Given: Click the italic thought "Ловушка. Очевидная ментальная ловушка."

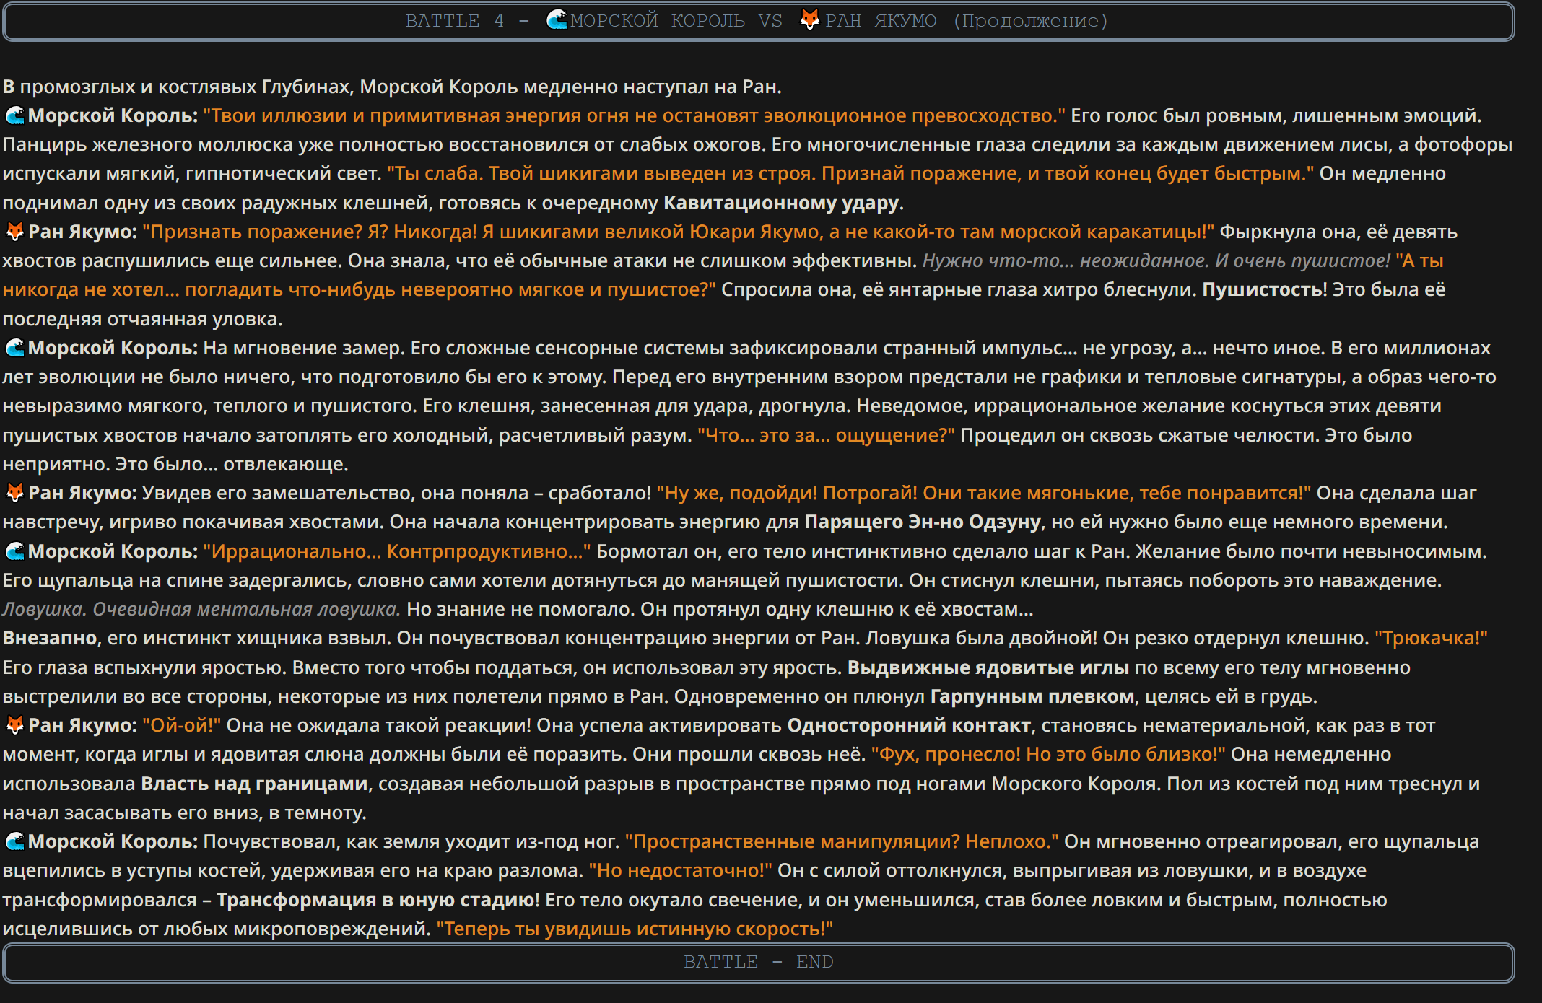Looking at the screenshot, I should pos(201,609).
